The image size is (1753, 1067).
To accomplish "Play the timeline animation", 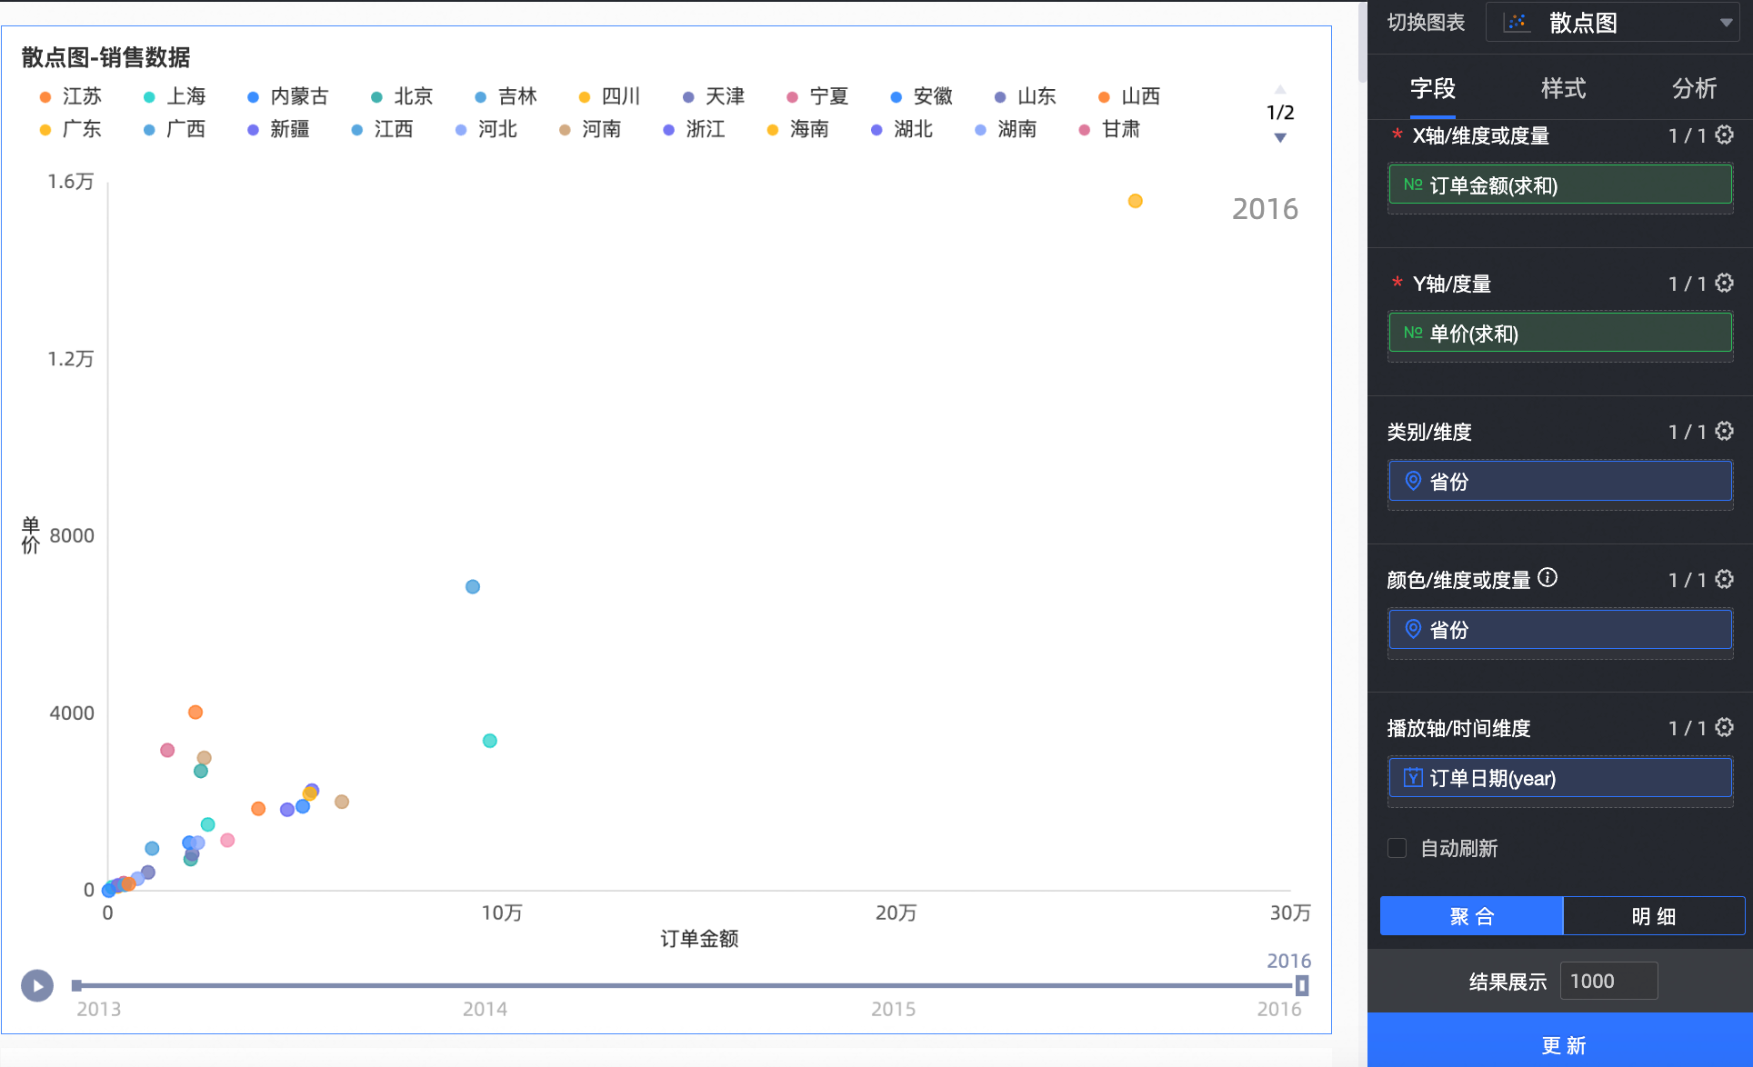I will (37, 985).
